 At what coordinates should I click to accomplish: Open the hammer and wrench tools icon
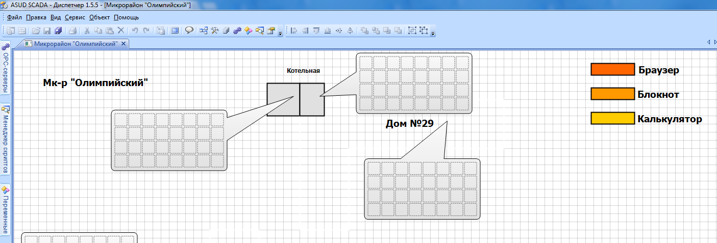pos(215,31)
